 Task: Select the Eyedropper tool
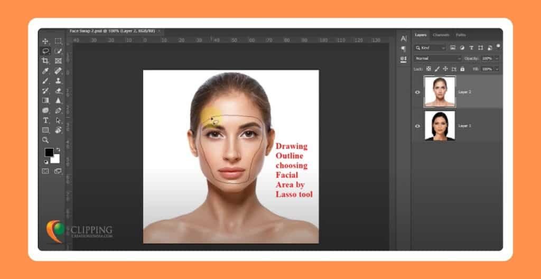click(45, 71)
